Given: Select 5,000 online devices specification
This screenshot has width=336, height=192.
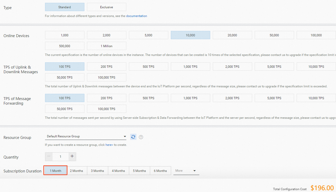Looking at the screenshot, I should pos(148,35).
